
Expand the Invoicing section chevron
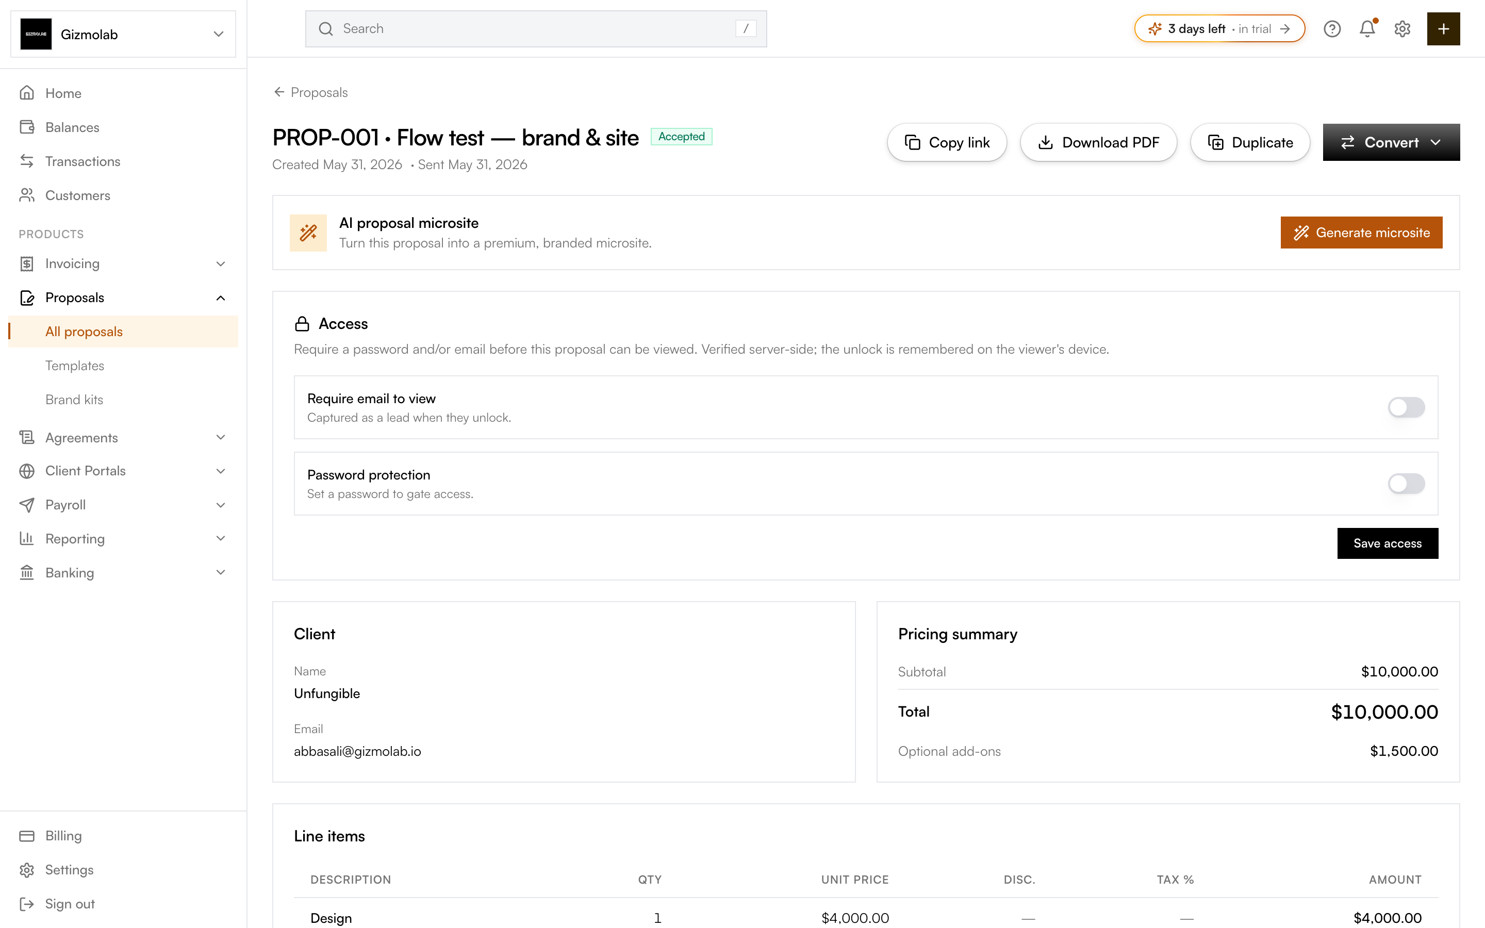(x=221, y=263)
